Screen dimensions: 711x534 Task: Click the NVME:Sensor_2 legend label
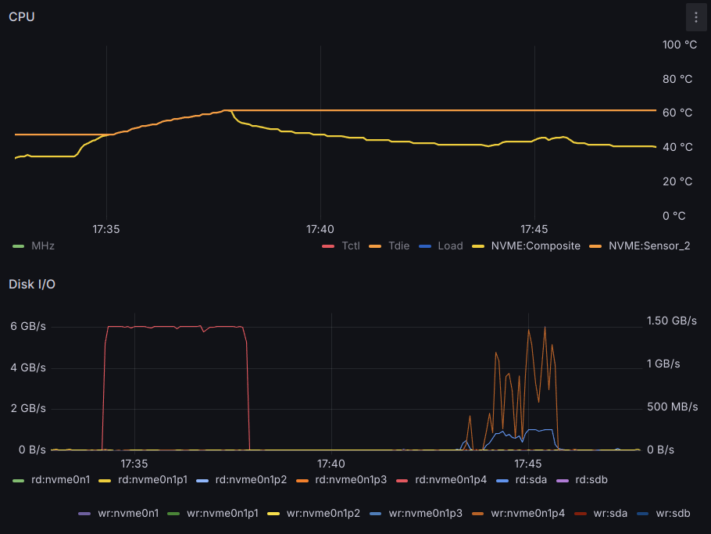pyautogui.click(x=648, y=245)
